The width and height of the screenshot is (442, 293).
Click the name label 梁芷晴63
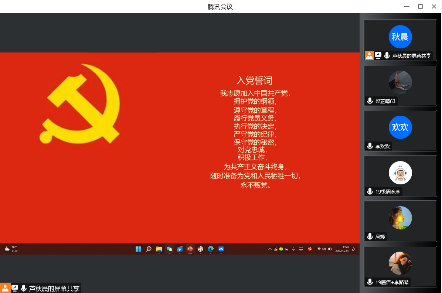point(385,101)
